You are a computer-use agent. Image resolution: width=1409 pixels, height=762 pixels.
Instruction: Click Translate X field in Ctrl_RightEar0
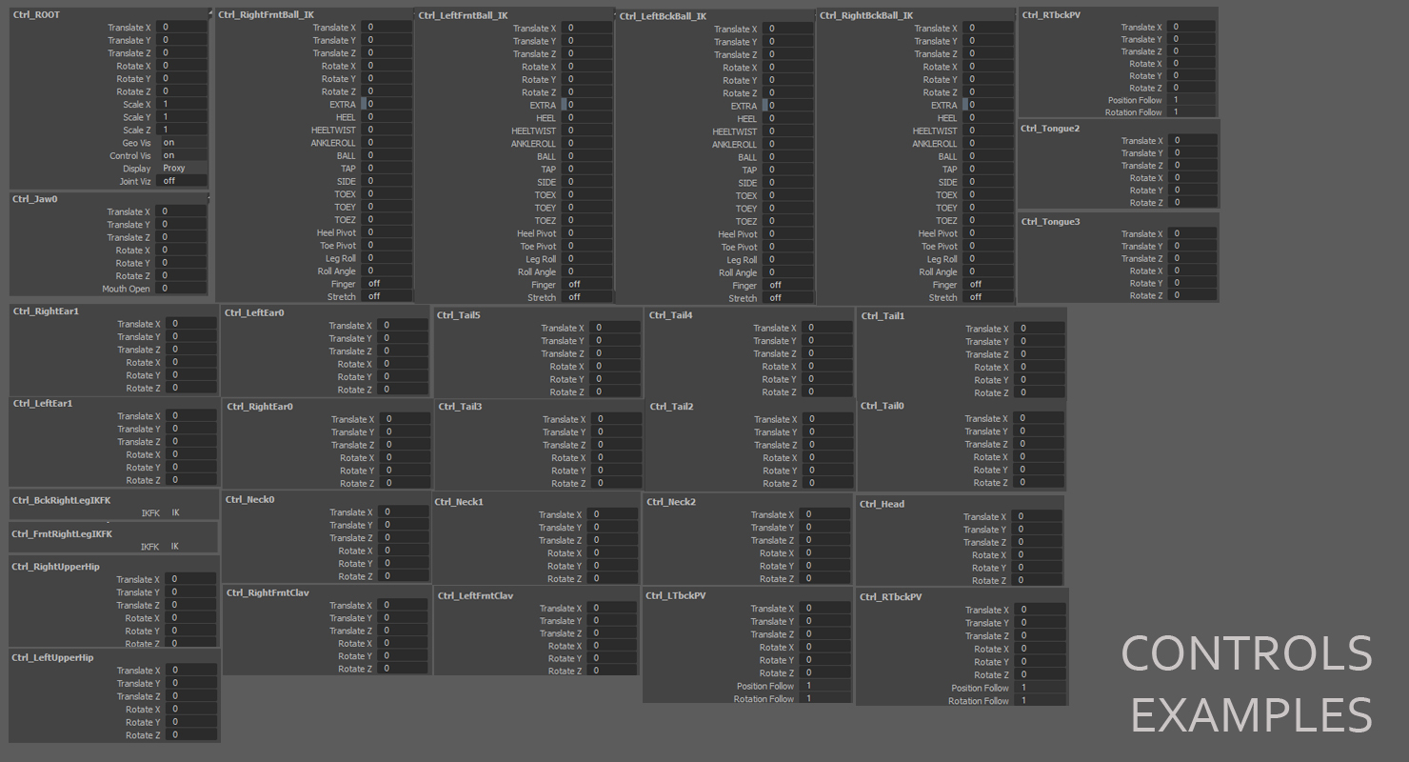tap(405, 419)
